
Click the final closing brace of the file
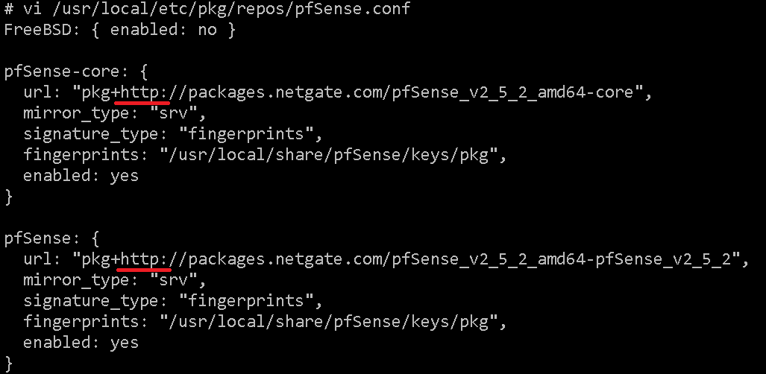pyautogui.click(x=9, y=364)
